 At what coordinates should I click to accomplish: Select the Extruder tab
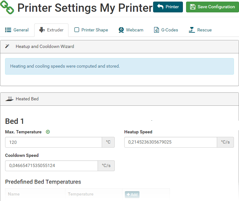pos(51,30)
